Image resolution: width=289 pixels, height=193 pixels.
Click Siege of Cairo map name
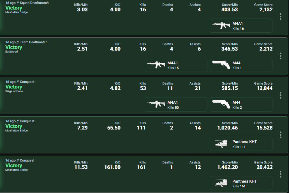pos(14,91)
